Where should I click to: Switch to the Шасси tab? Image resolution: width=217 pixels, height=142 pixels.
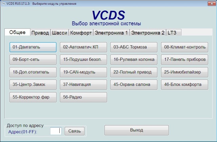59,33
